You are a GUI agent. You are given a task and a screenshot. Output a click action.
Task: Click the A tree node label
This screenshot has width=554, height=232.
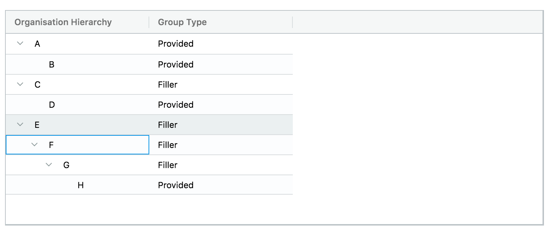37,44
